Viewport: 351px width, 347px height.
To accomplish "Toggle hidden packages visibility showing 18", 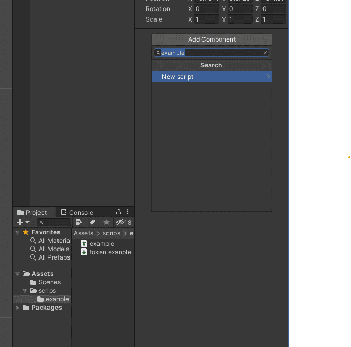I will pos(124,222).
